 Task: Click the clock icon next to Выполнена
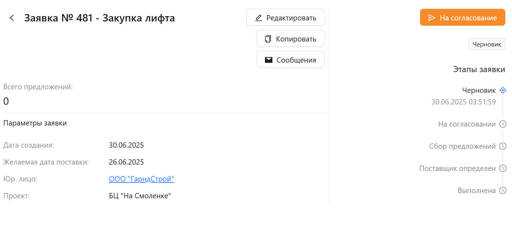[503, 191]
